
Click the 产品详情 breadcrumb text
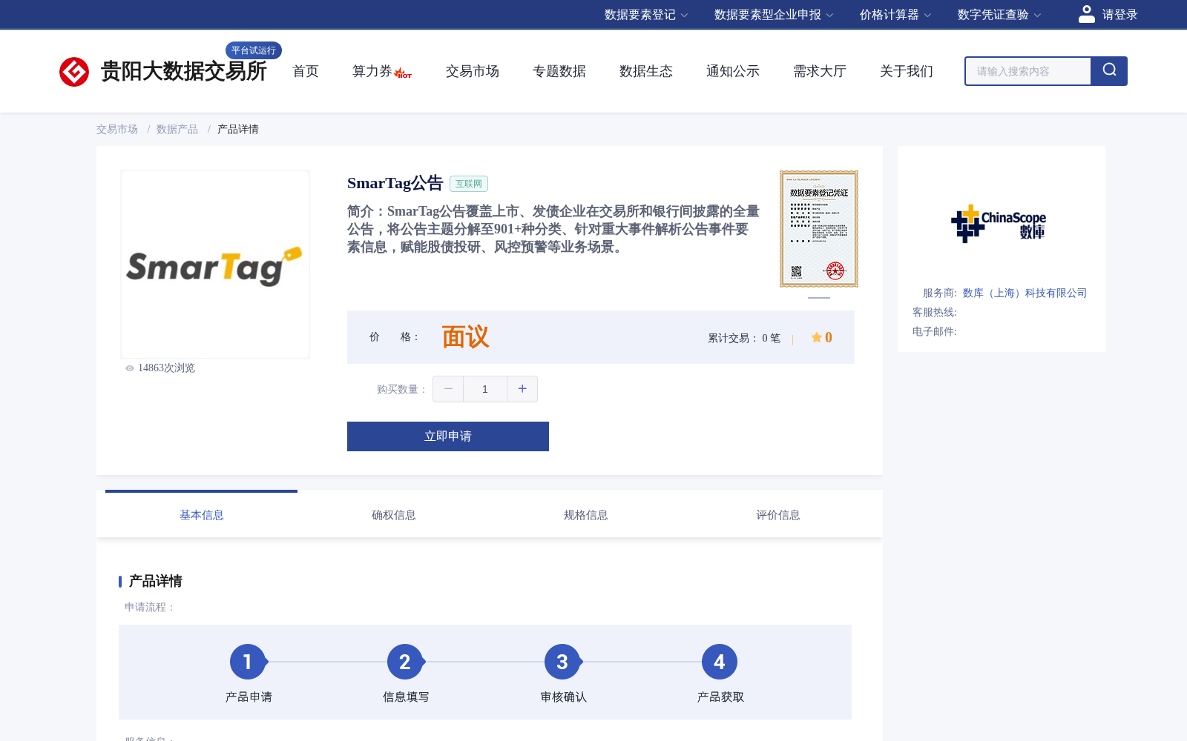point(238,129)
